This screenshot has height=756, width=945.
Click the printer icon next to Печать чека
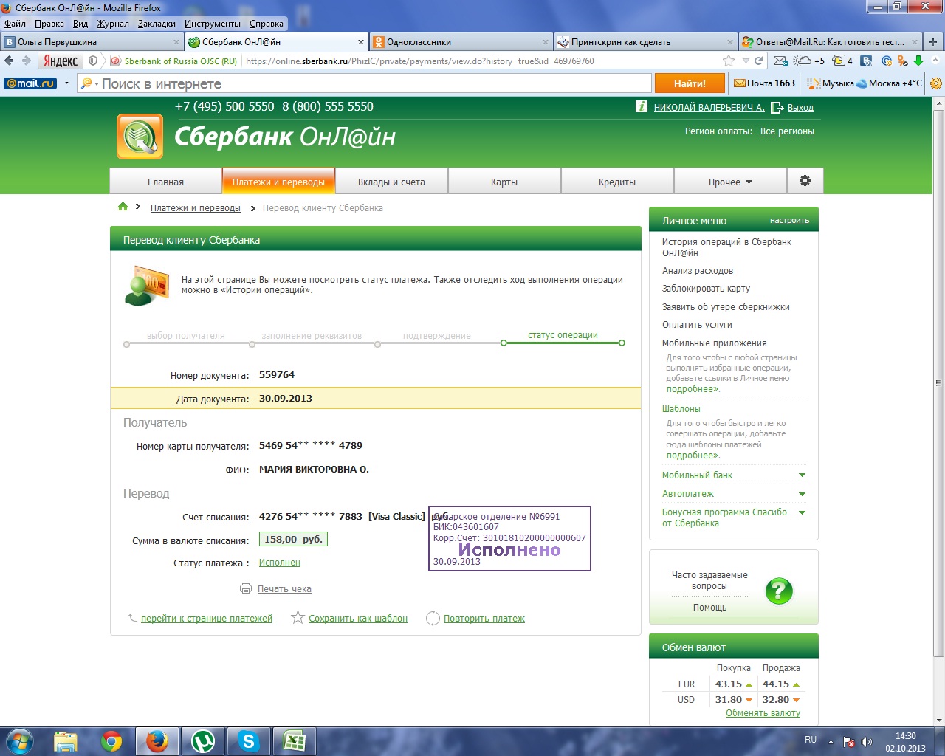click(x=246, y=588)
